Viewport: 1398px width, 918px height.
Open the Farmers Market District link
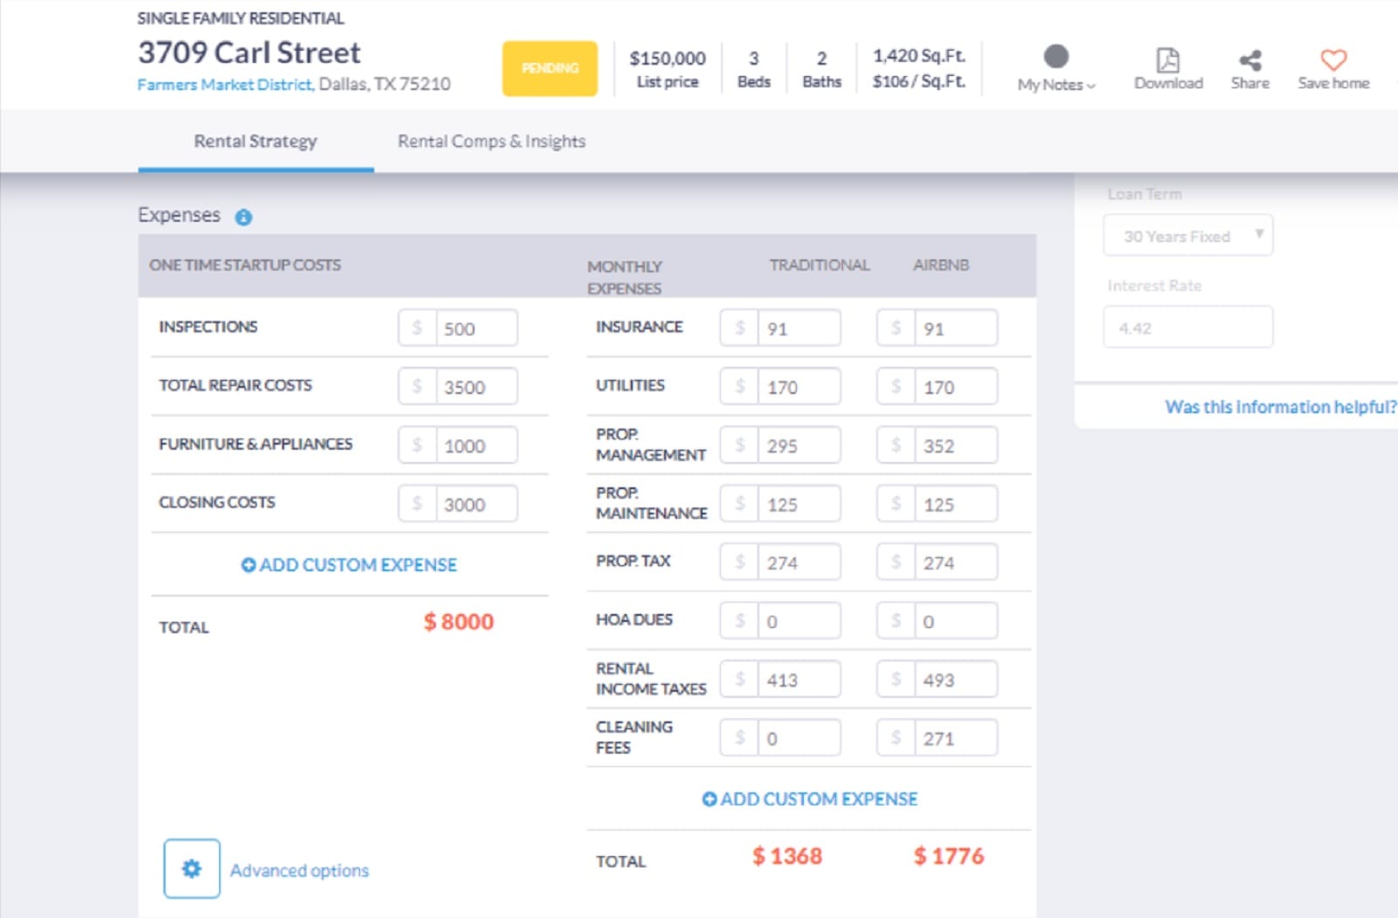coord(223,85)
